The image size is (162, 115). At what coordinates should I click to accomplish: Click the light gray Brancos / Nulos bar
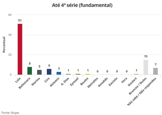click(146, 67)
